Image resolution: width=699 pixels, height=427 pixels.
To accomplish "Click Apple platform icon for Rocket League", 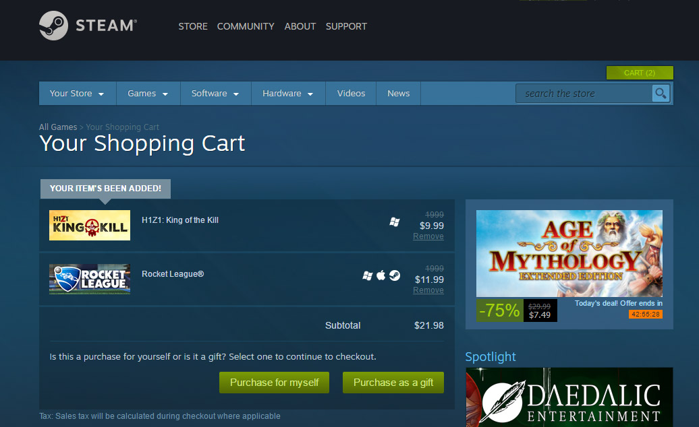I will pyautogui.click(x=381, y=275).
